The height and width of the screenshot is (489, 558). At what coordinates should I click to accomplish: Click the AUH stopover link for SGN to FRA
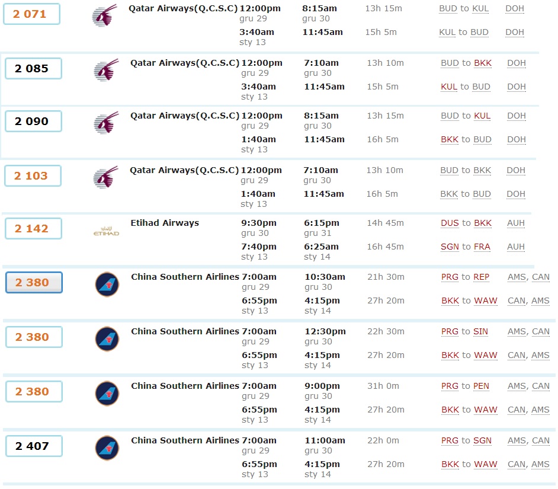coord(516,247)
